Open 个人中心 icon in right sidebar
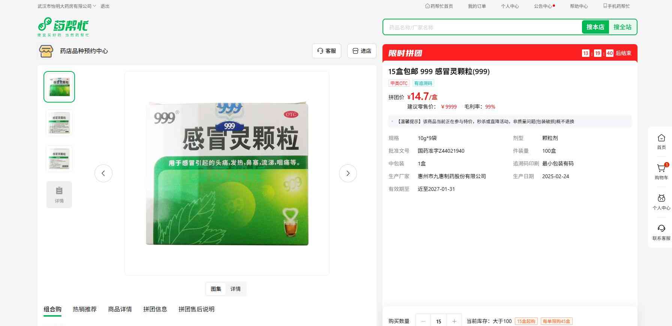672x326 pixels. point(661,199)
